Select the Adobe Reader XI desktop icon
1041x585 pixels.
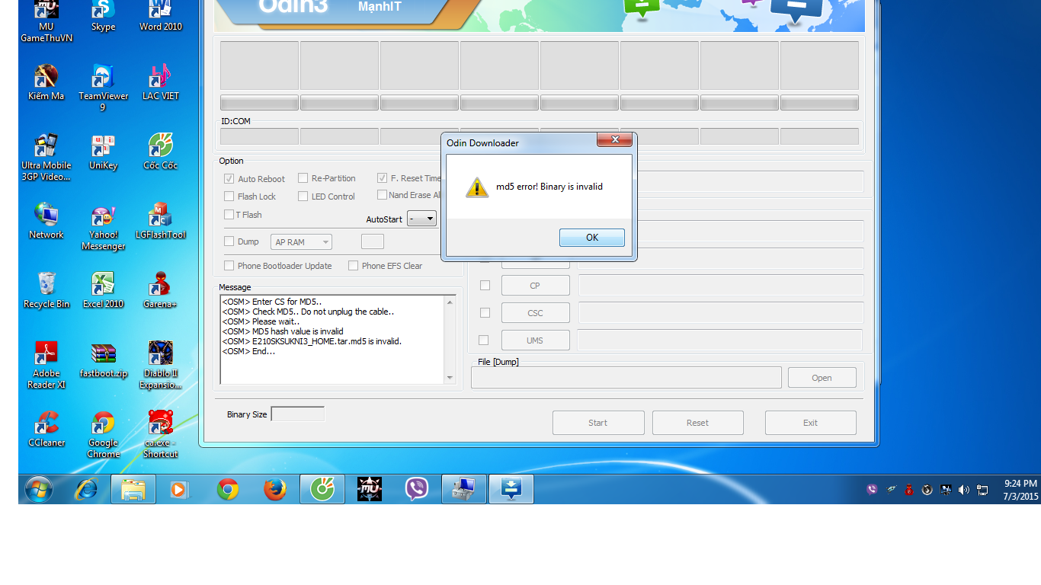point(46,365)
